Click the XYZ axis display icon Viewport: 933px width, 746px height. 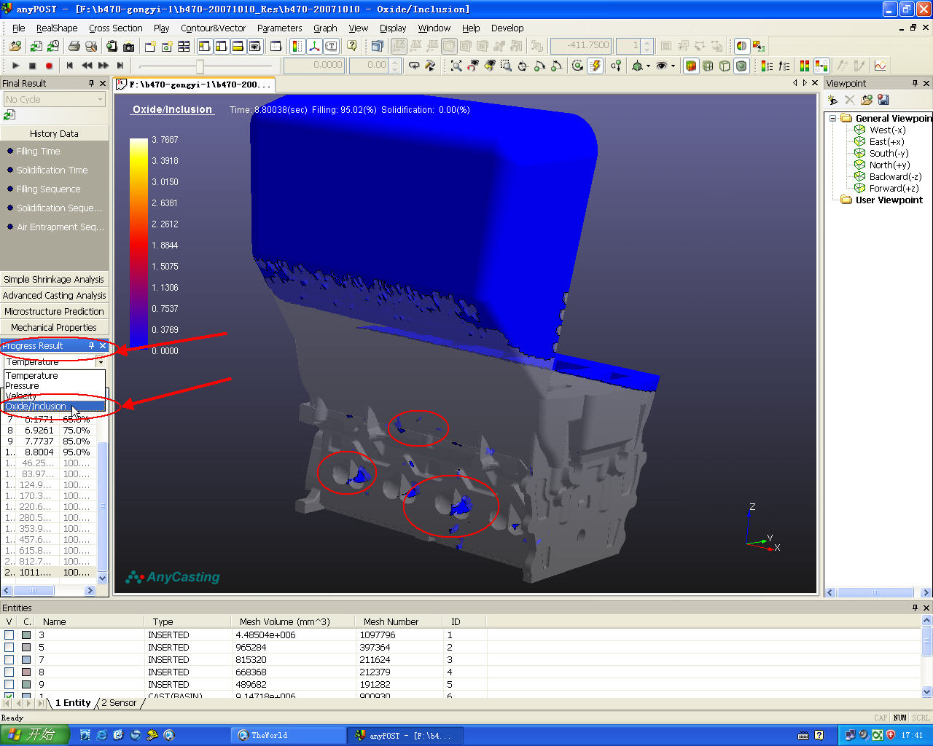314,46
